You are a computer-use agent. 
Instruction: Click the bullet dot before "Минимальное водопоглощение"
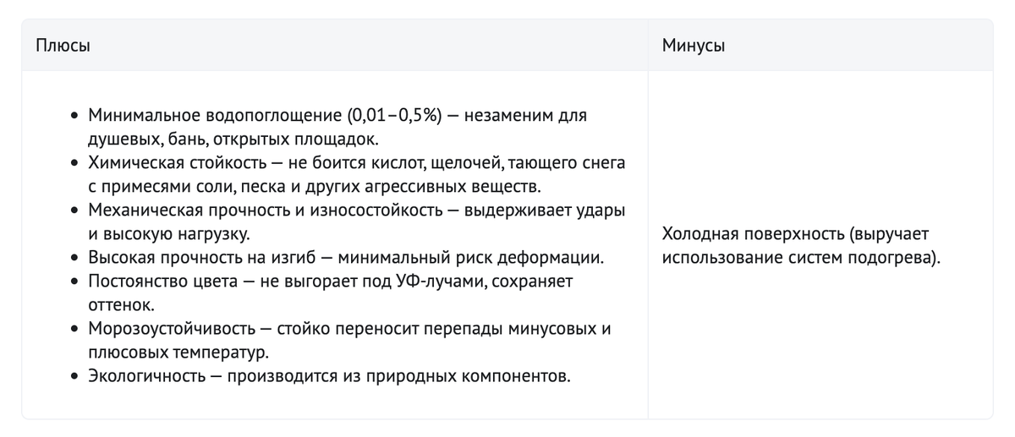[76, 116]
